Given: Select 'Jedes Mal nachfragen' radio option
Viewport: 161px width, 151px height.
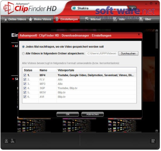Looking at the screenshot, I should coord(23,47).
